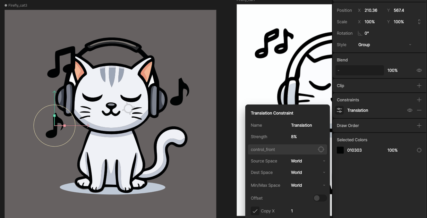427x218 pixels.
Task: Select the Firefly_cat3 artboard label
Action: pos(18,6)
